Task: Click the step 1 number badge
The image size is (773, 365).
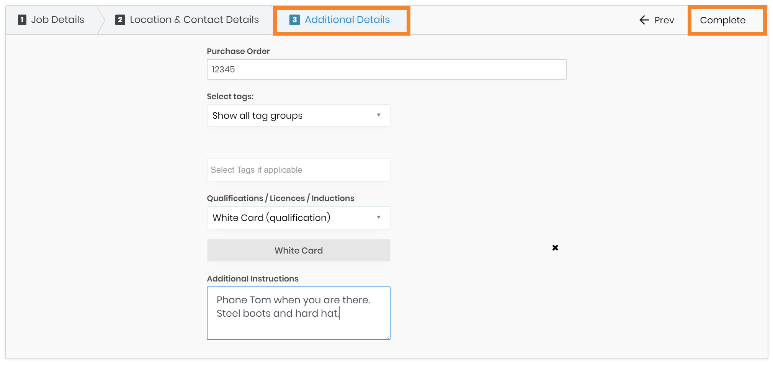Action: 22,20
